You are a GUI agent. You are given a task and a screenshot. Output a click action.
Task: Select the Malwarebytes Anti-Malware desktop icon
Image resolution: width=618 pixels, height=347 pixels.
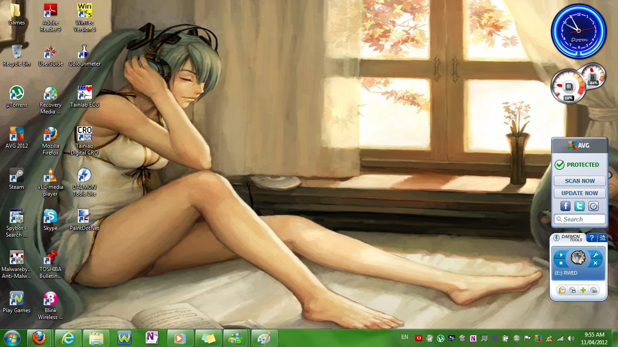17,264
